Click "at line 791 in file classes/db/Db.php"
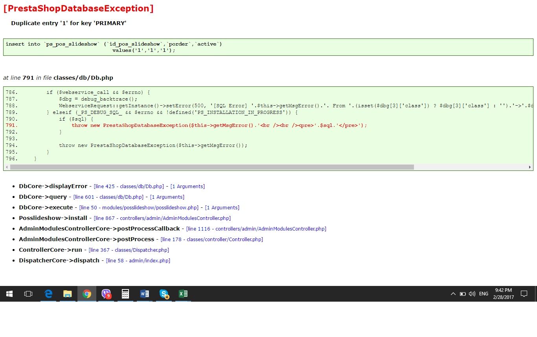This screenshot has width=537, height=337. coord(58,78)
